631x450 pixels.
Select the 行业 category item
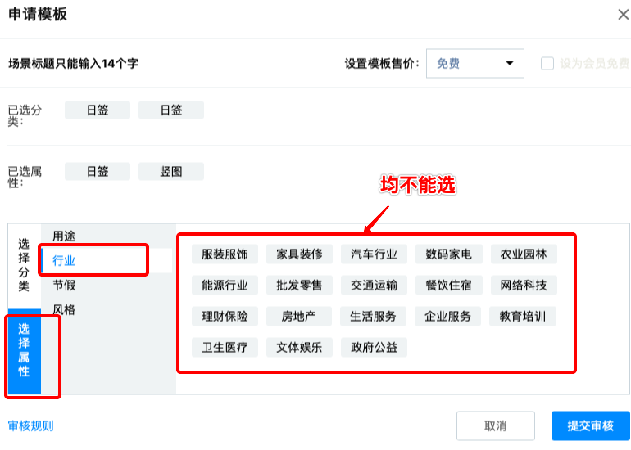[64, 260]
